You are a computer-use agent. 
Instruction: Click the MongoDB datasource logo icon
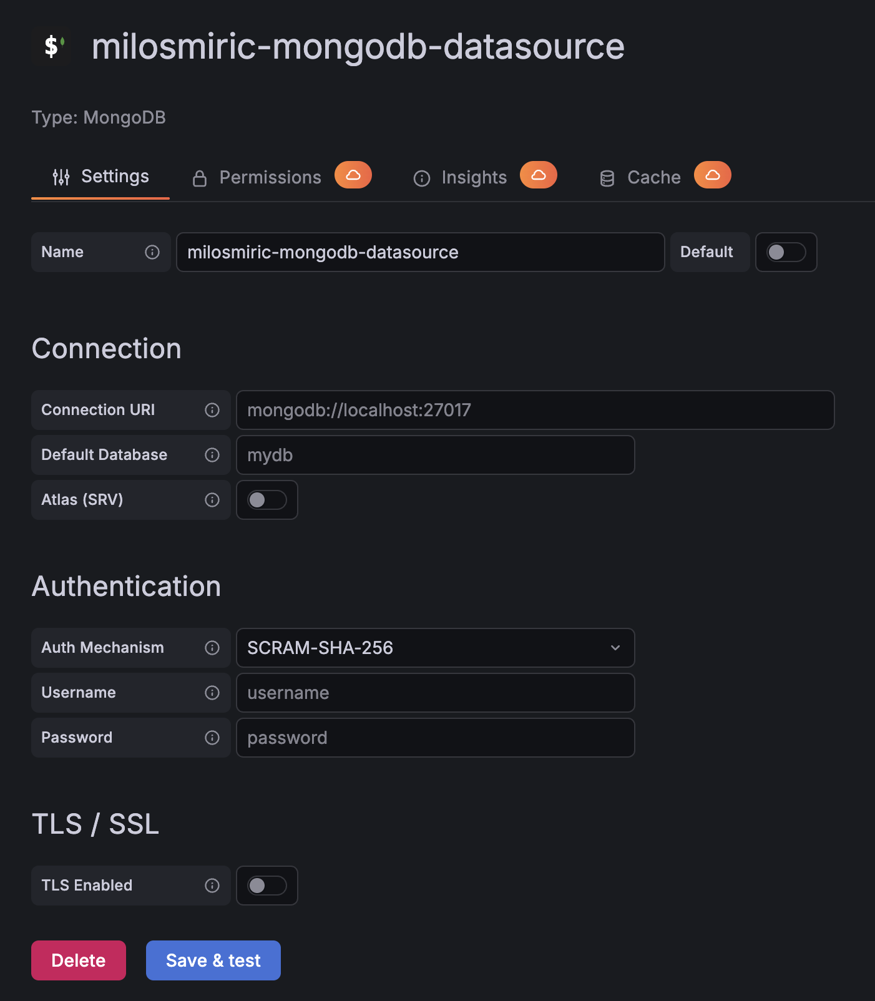[x=54, y=46]
